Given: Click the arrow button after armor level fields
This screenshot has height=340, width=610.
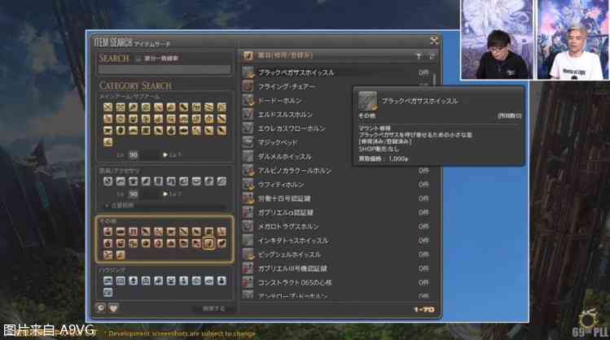Looking at the screenshot, I should pos(165,194).
